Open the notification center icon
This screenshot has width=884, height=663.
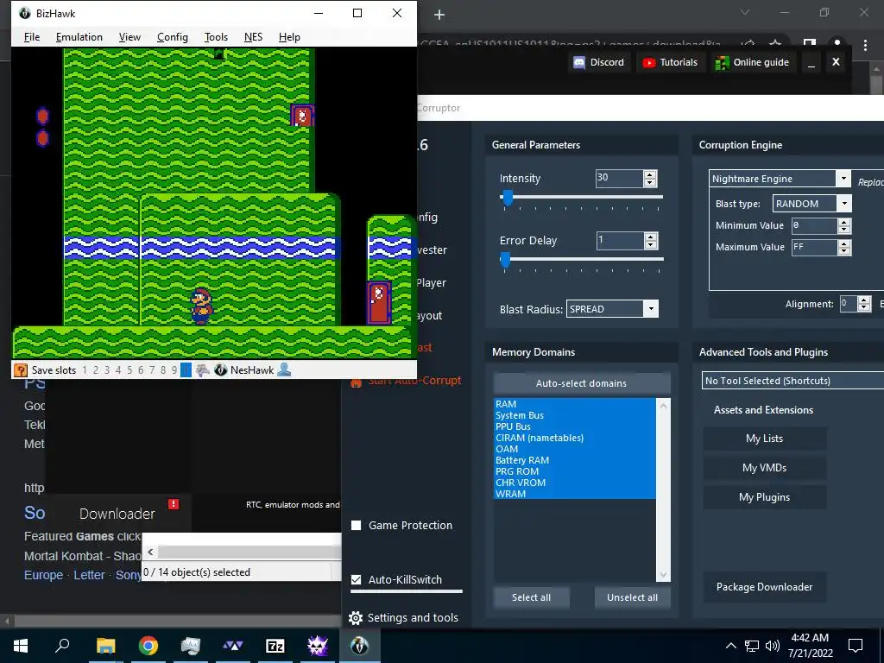(856, 646)
